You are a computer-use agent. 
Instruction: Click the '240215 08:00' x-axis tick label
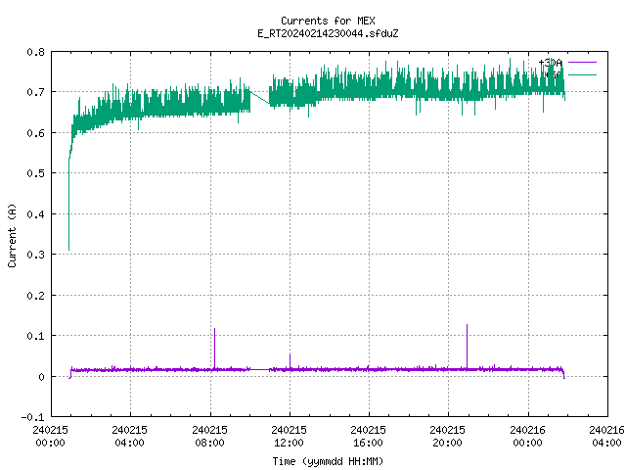click(209, 436)
